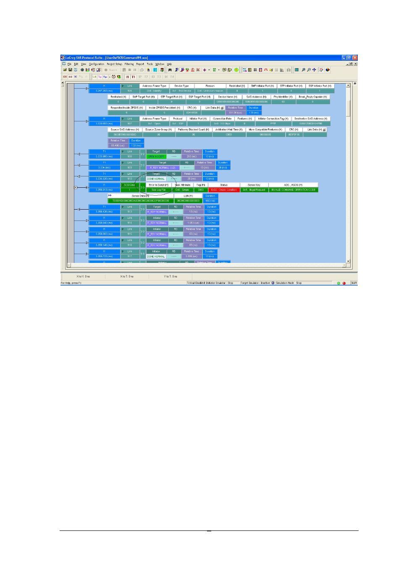Viewport: 401px width, 567px height.
Task: Open the Configuration menu
Action: tap(97, 64)
